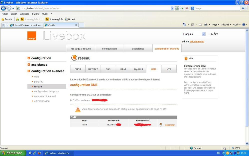
Task: Open the Sécurité toolbar menu
Action: (x=226, y=25)
